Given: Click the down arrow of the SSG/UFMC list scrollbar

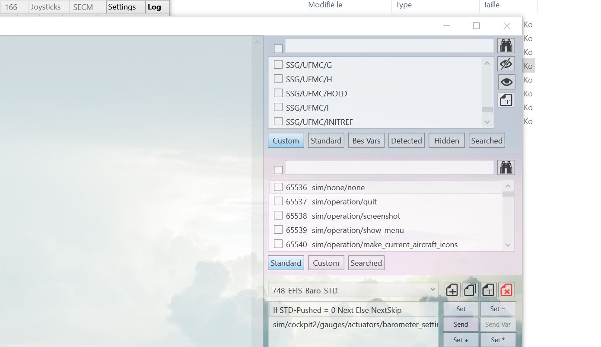Looking at the screenshot, I should pyautogui.click(x=487, y=122).
